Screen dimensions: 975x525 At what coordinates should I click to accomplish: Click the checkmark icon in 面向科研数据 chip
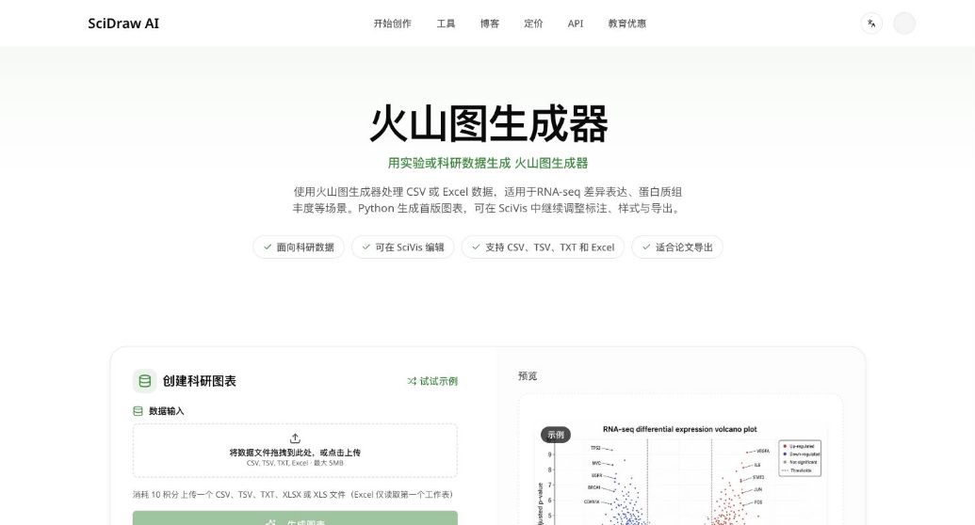(268, 247)
